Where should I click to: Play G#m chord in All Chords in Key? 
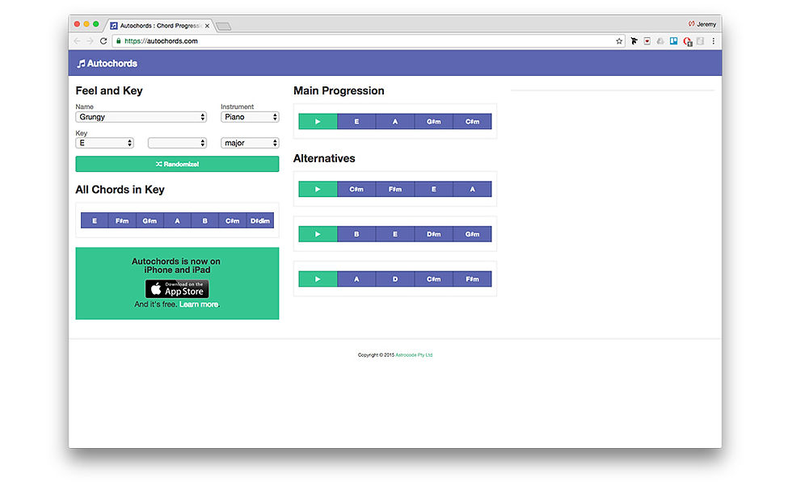tap(150, 220)
